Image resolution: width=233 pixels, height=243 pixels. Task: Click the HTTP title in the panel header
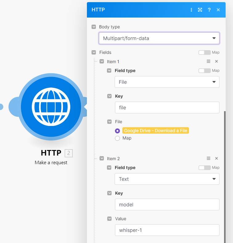click(x=98, y=10)
